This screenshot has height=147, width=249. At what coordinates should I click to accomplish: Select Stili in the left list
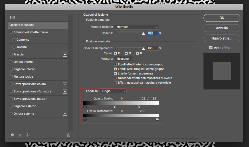(x=38, y=18)
